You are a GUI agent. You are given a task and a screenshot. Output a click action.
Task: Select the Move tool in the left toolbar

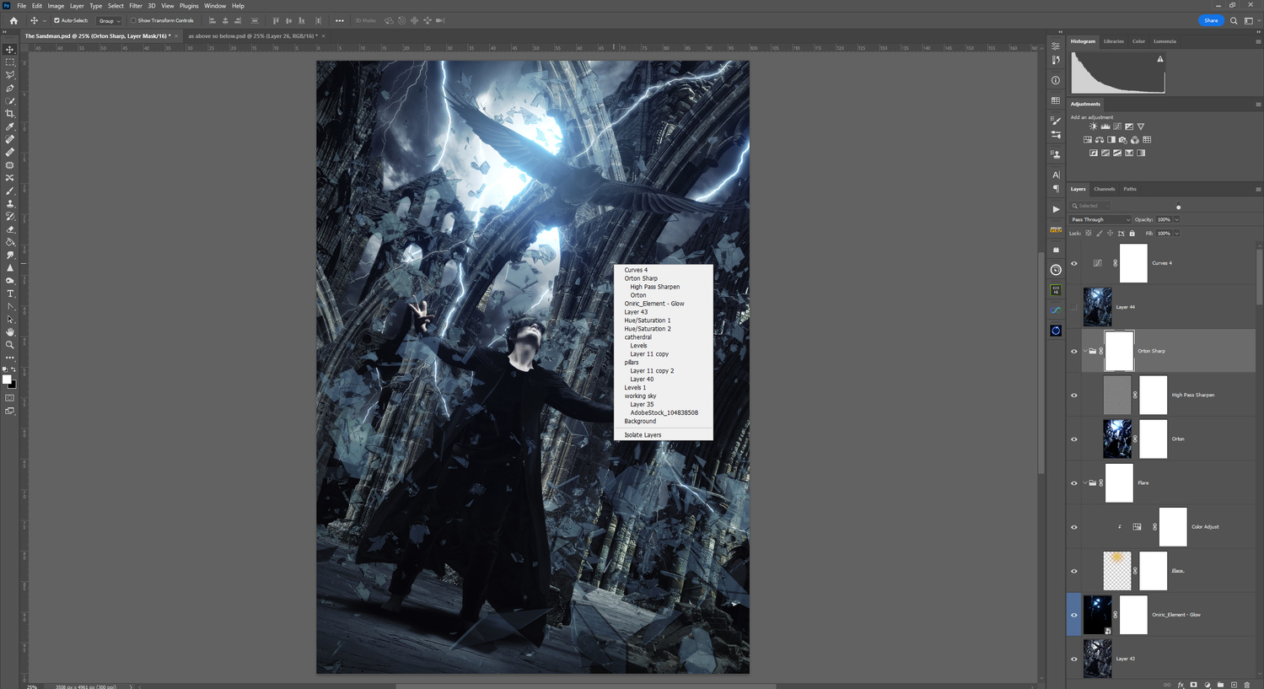[10, 50]
